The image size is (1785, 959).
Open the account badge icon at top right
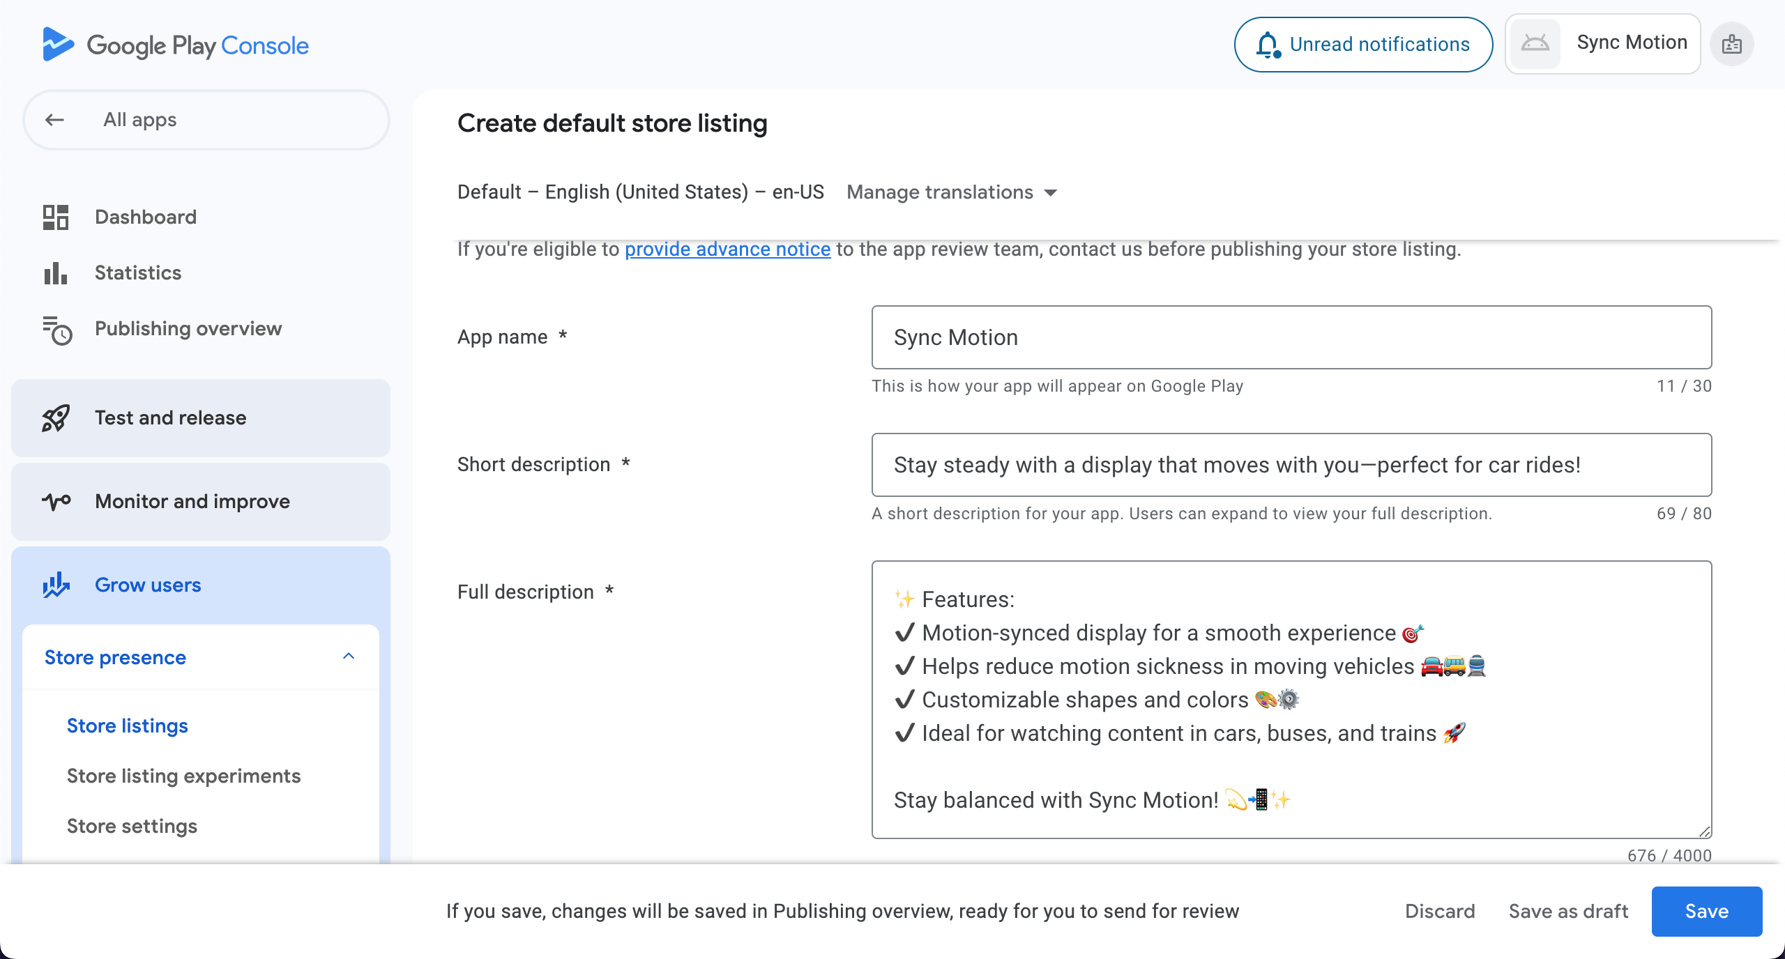coord(1732,45)
